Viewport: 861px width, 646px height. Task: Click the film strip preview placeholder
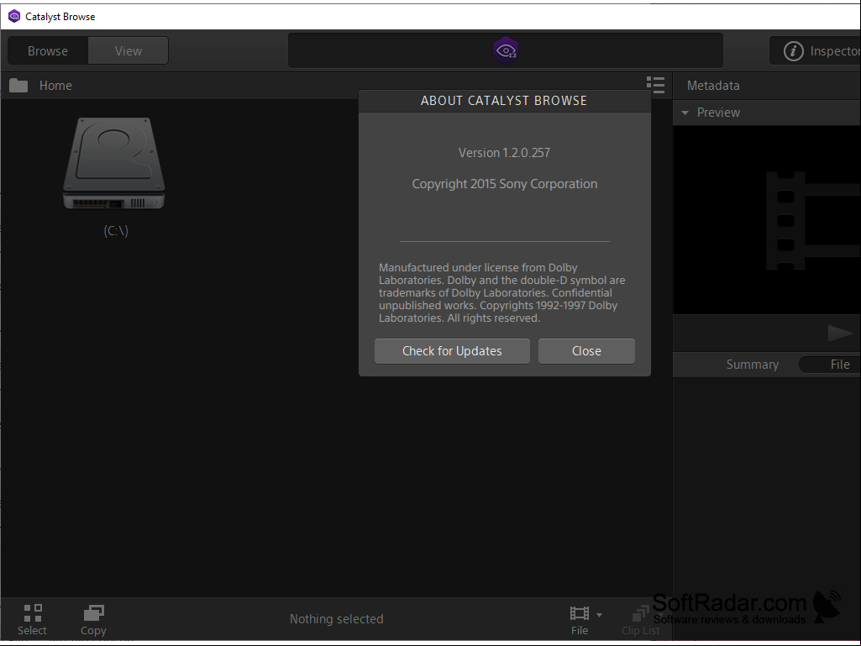(813, 220)
